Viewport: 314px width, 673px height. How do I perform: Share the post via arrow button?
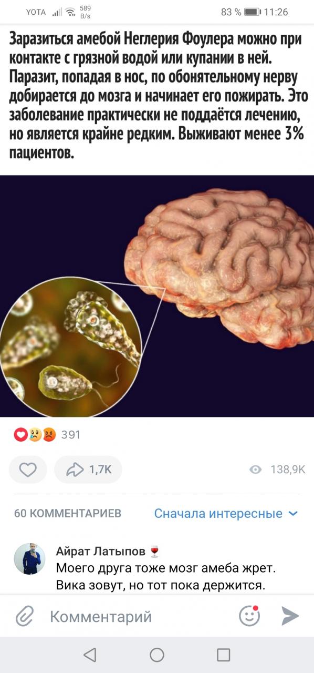point(88,470)
